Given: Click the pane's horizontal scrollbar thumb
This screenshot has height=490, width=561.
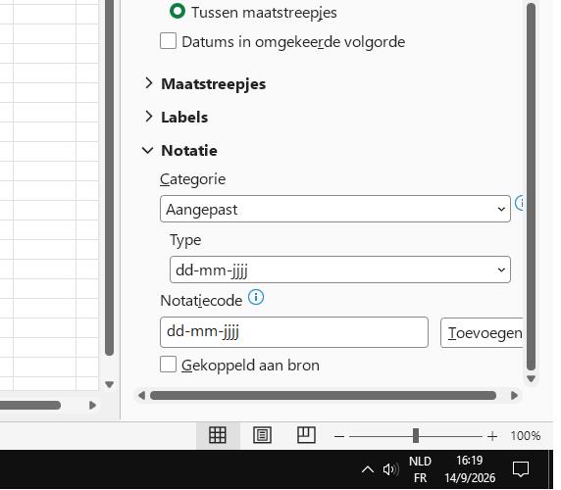Looking at the screenshot, I should [x=323, y=395].
